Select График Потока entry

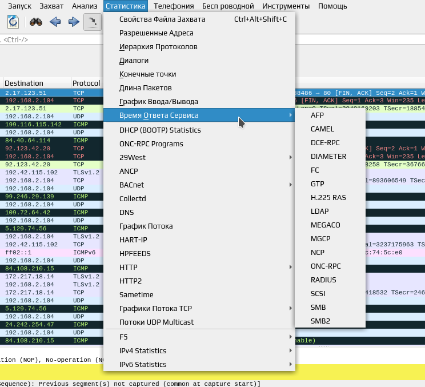click(199, 226)
